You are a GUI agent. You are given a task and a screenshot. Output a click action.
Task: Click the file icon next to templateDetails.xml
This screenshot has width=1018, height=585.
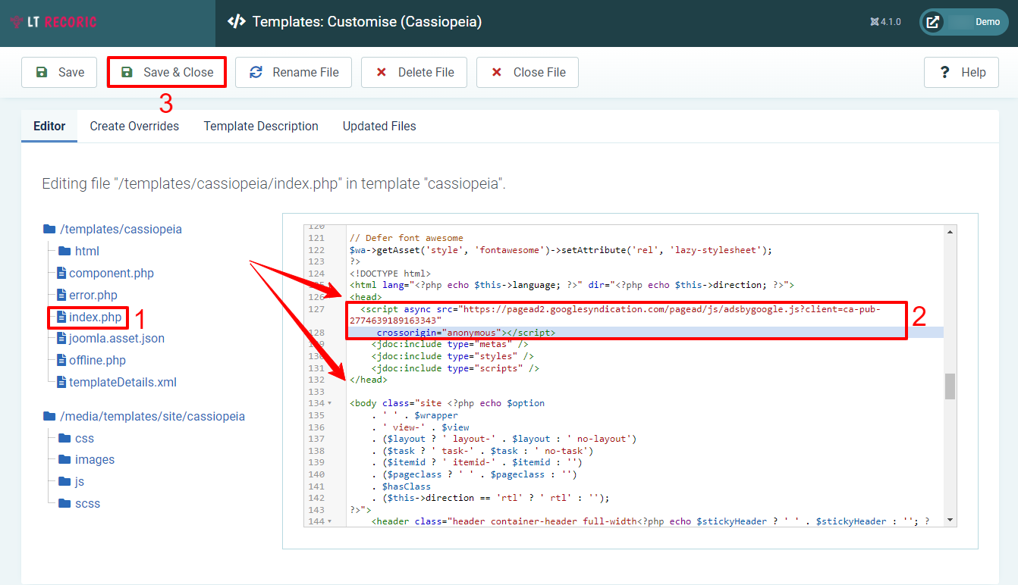(x=62, y=382)
